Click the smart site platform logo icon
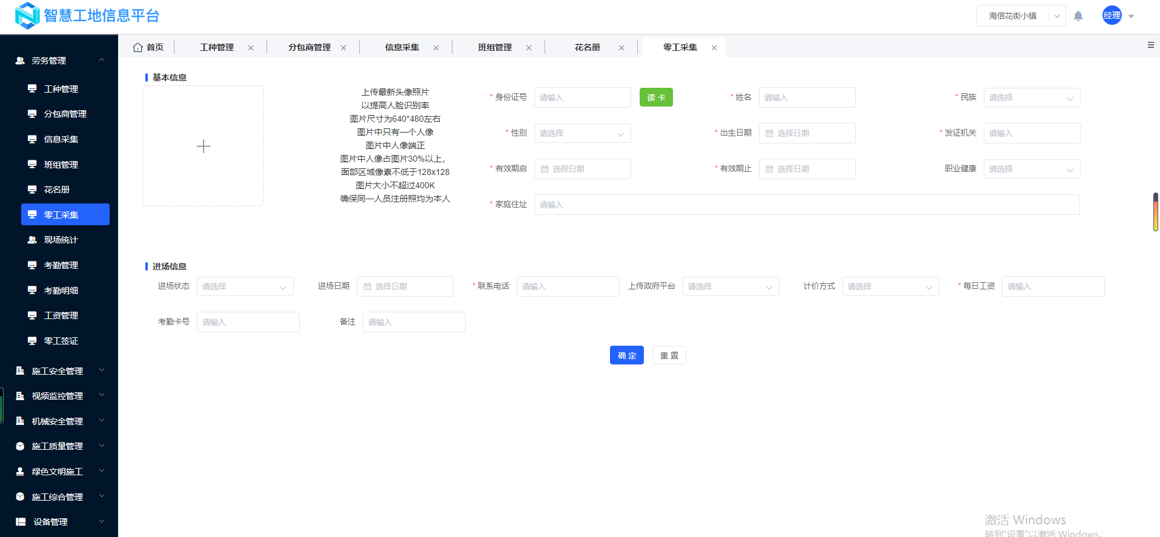The width and height of the screenshot is (1160, 537). pyautogui.click(x=27, y=16)
